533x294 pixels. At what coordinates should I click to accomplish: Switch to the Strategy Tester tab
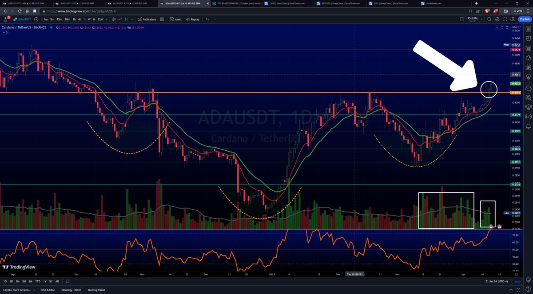point(71,290)
